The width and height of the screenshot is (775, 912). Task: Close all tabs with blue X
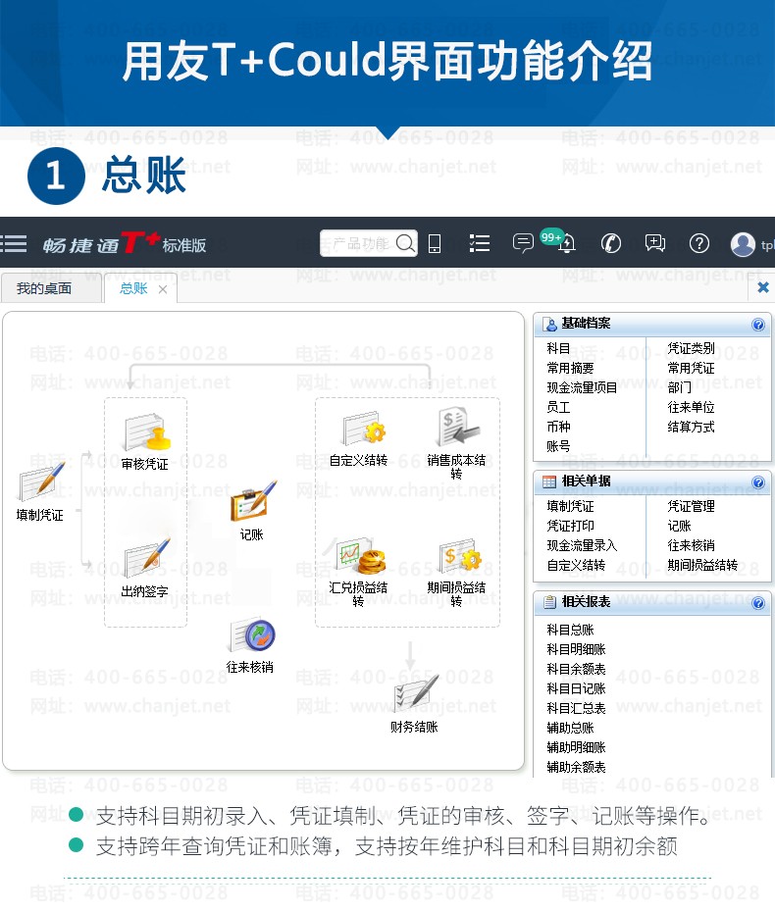[763, 287]
